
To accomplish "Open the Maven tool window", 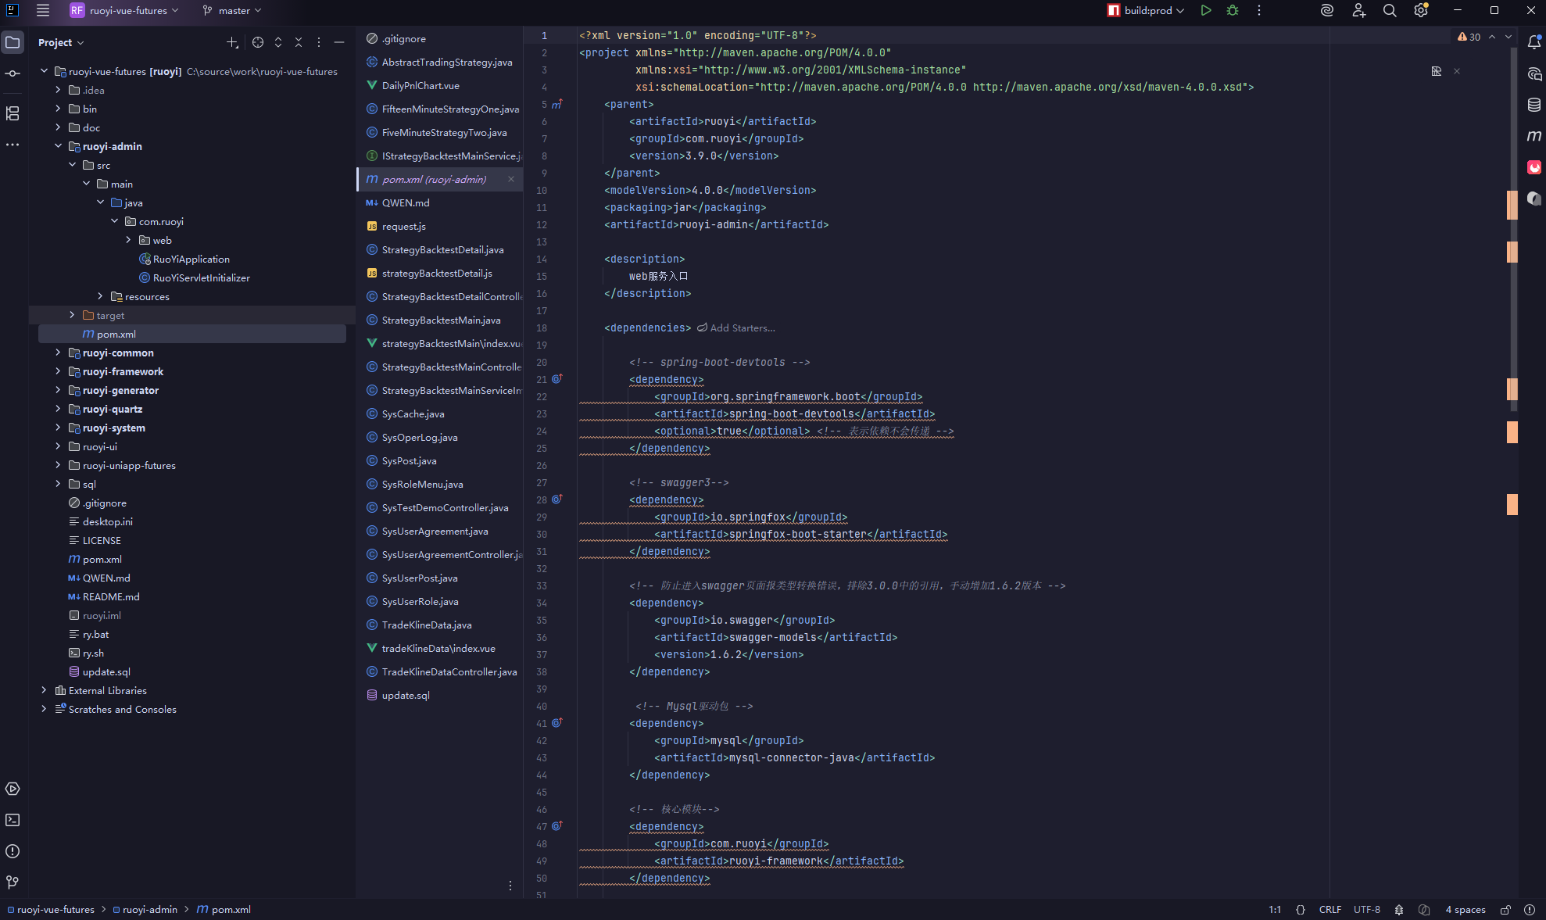I will tap(1533, 136).
